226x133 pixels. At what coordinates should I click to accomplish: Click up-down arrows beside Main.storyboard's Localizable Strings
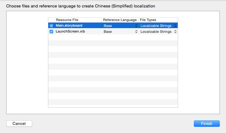click(x=175, y=26)
